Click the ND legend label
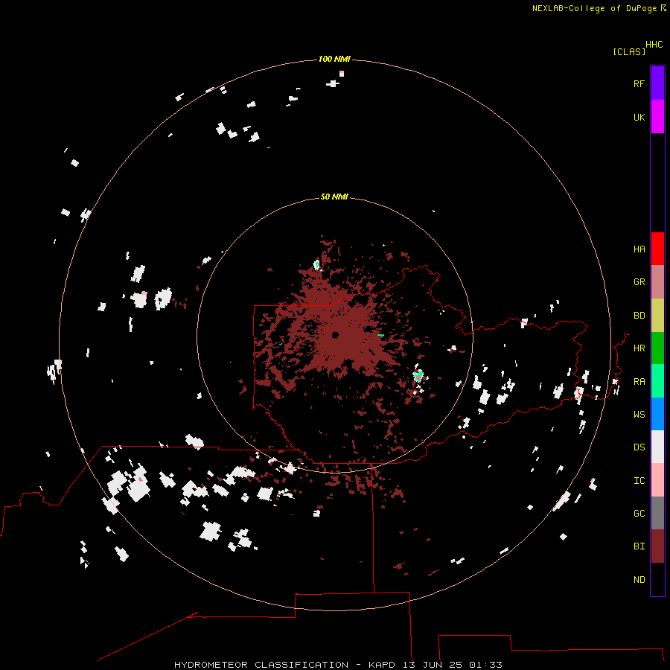This screenshot has height=670, width=670. (639, 580)
